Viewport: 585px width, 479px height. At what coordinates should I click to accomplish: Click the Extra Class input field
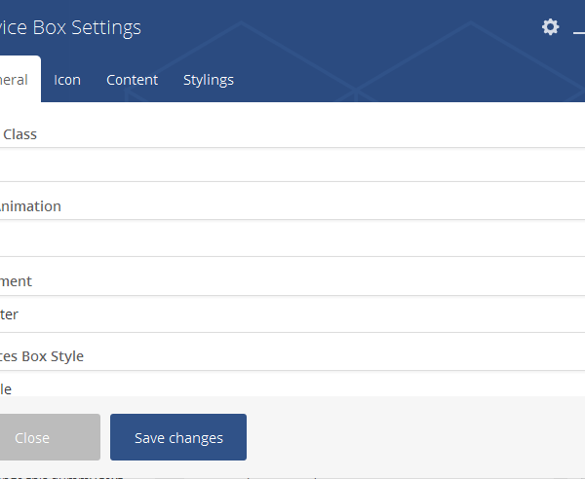point(292,165)
